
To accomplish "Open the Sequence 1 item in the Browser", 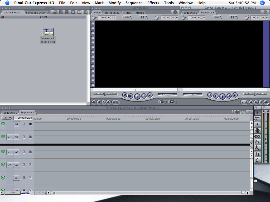I will pos(47,32).
